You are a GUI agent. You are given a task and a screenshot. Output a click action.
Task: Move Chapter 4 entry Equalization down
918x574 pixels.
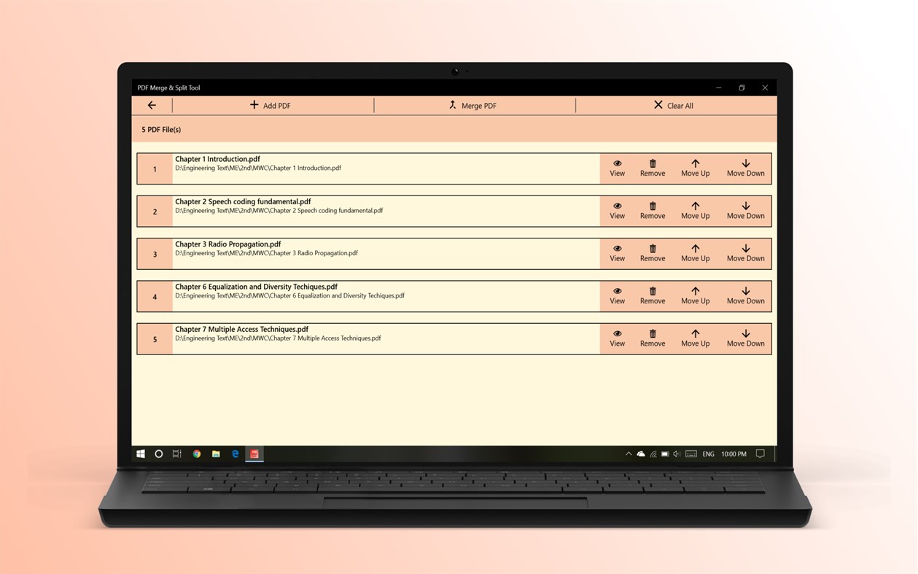pos(744,295)
